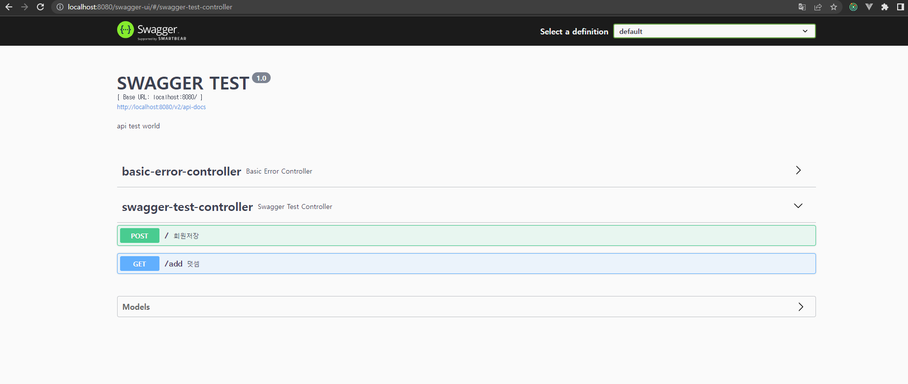Open the green circular extension icon

(x=853, y=7)
